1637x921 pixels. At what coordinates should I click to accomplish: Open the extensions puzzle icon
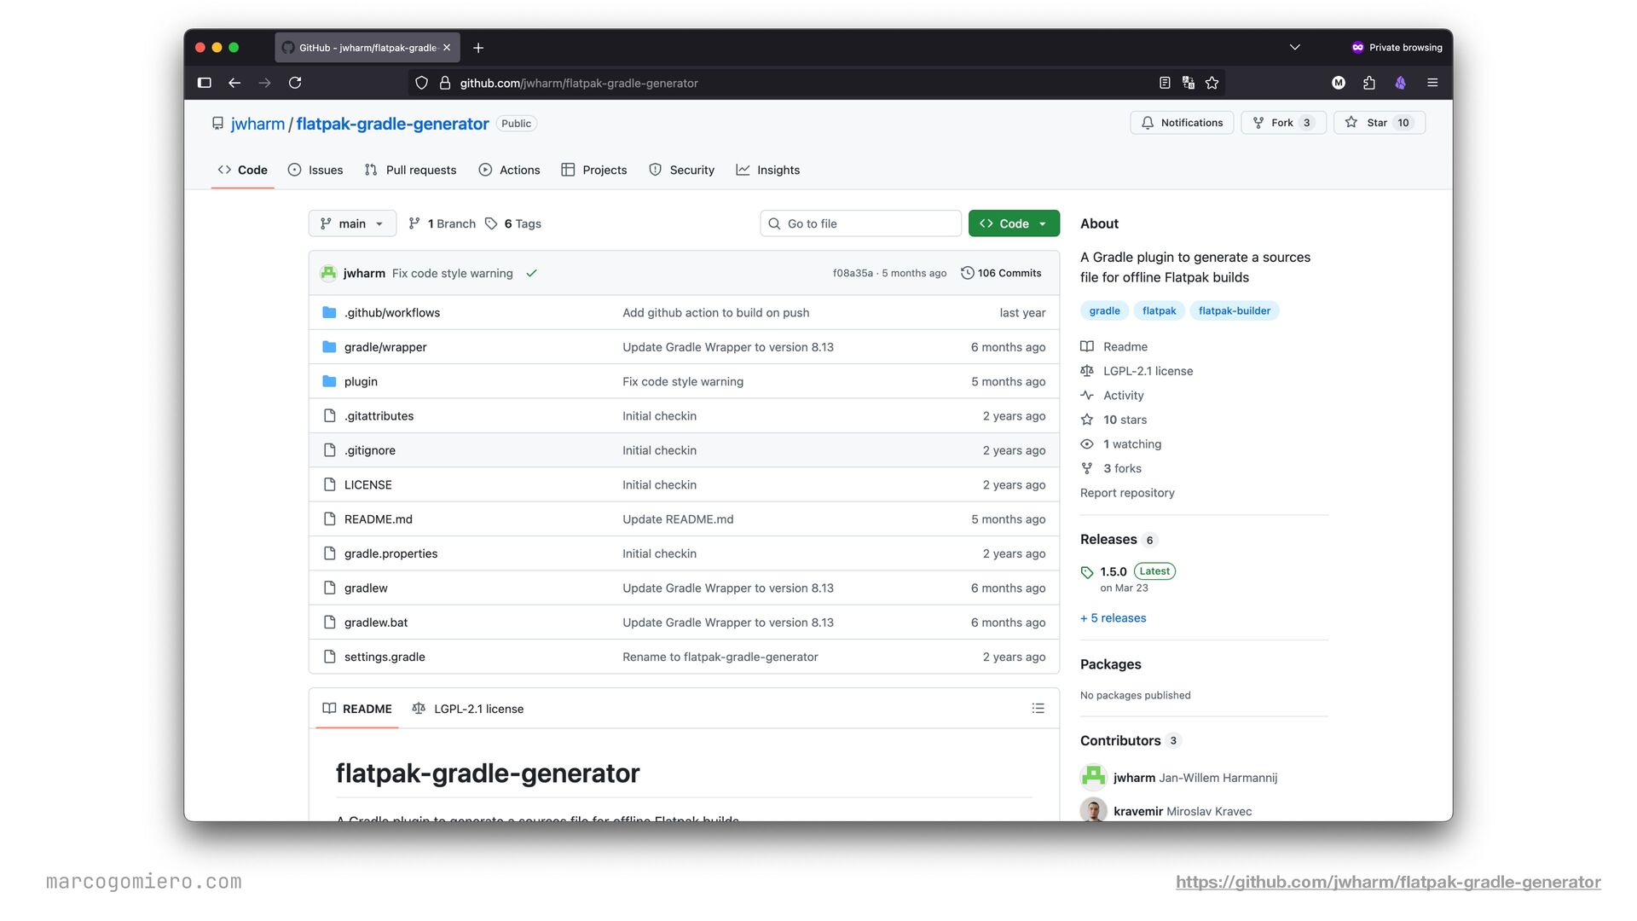(x=1369, y=83)
